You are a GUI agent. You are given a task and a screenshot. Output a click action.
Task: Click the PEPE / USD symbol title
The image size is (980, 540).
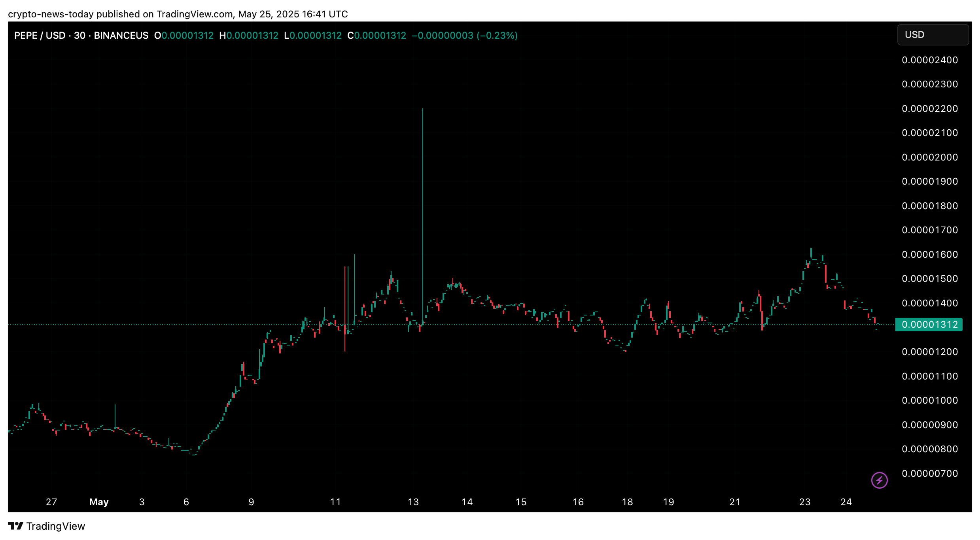[81, 36]
